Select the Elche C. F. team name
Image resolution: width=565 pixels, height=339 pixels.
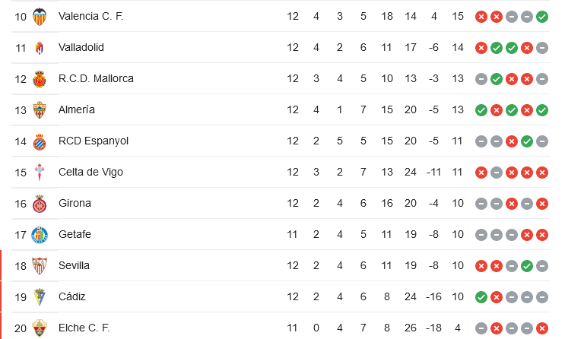click(84, 328)
